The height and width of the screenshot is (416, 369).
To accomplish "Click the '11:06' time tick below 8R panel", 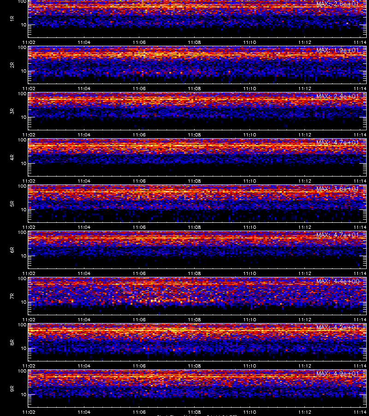I will 139,366.
